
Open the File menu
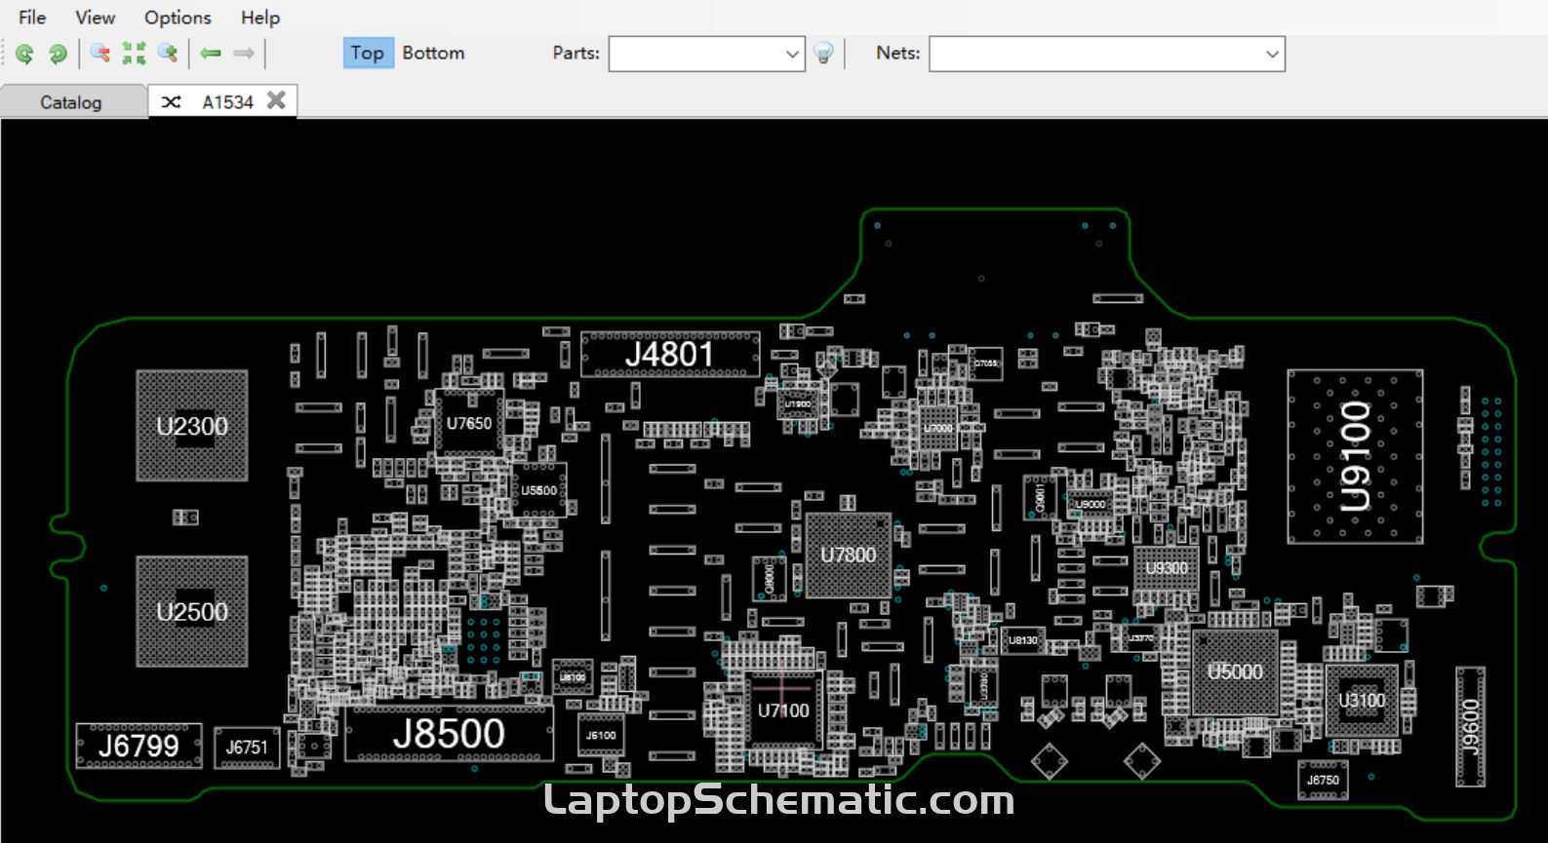tap(32, 18)
